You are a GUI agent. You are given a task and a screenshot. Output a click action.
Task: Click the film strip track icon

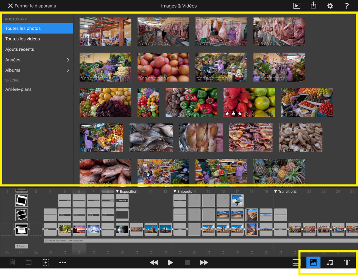tap(21, 215)
